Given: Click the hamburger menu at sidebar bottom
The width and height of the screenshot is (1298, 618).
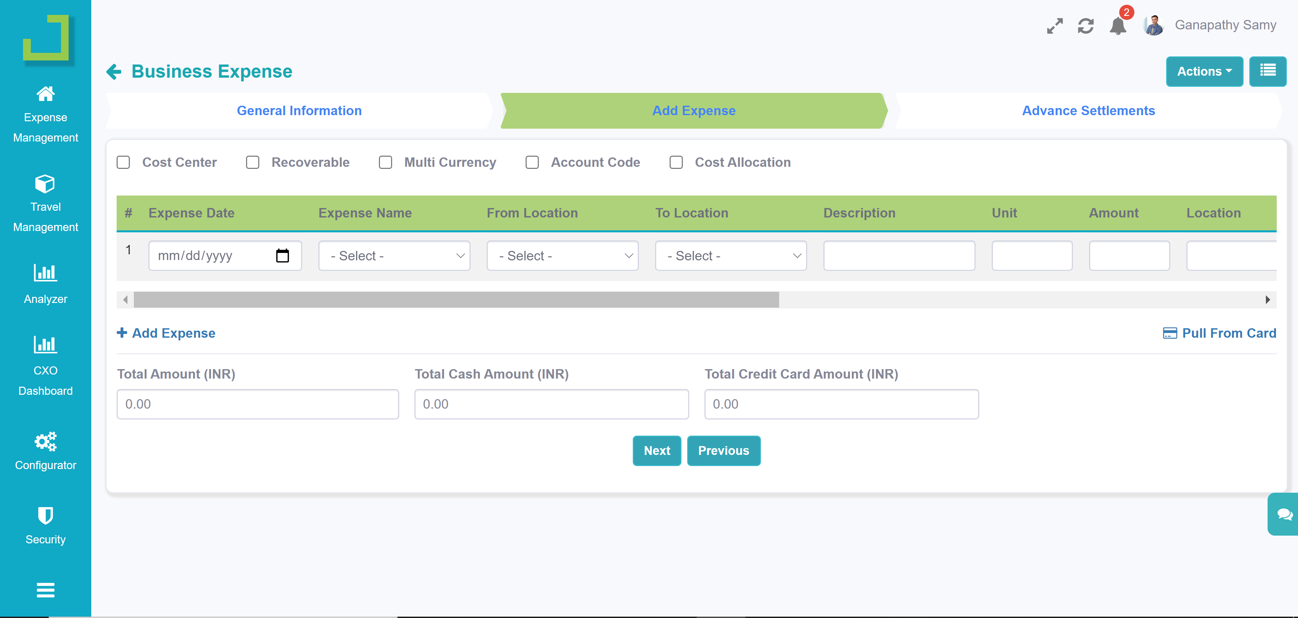Looking at the screenshot, I should [45, 590].
